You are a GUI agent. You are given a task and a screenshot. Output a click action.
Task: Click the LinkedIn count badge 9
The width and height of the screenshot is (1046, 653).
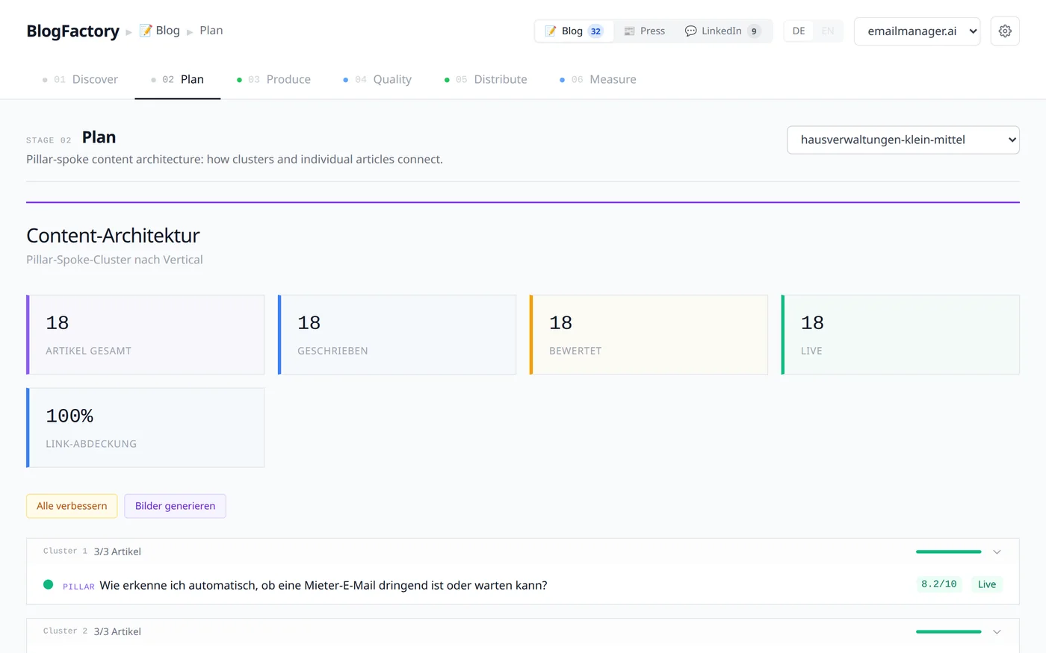click(x=754, y=31)
